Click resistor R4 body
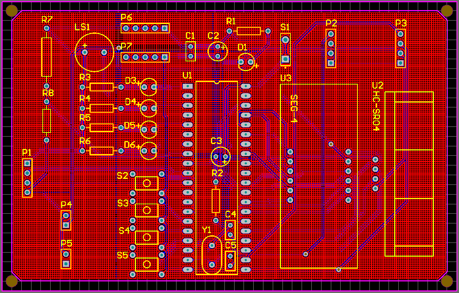Screen dimensions: 459x293 coord(102,108)
